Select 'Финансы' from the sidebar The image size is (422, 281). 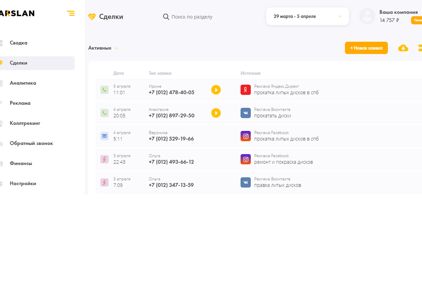click(x=21, y=163)
